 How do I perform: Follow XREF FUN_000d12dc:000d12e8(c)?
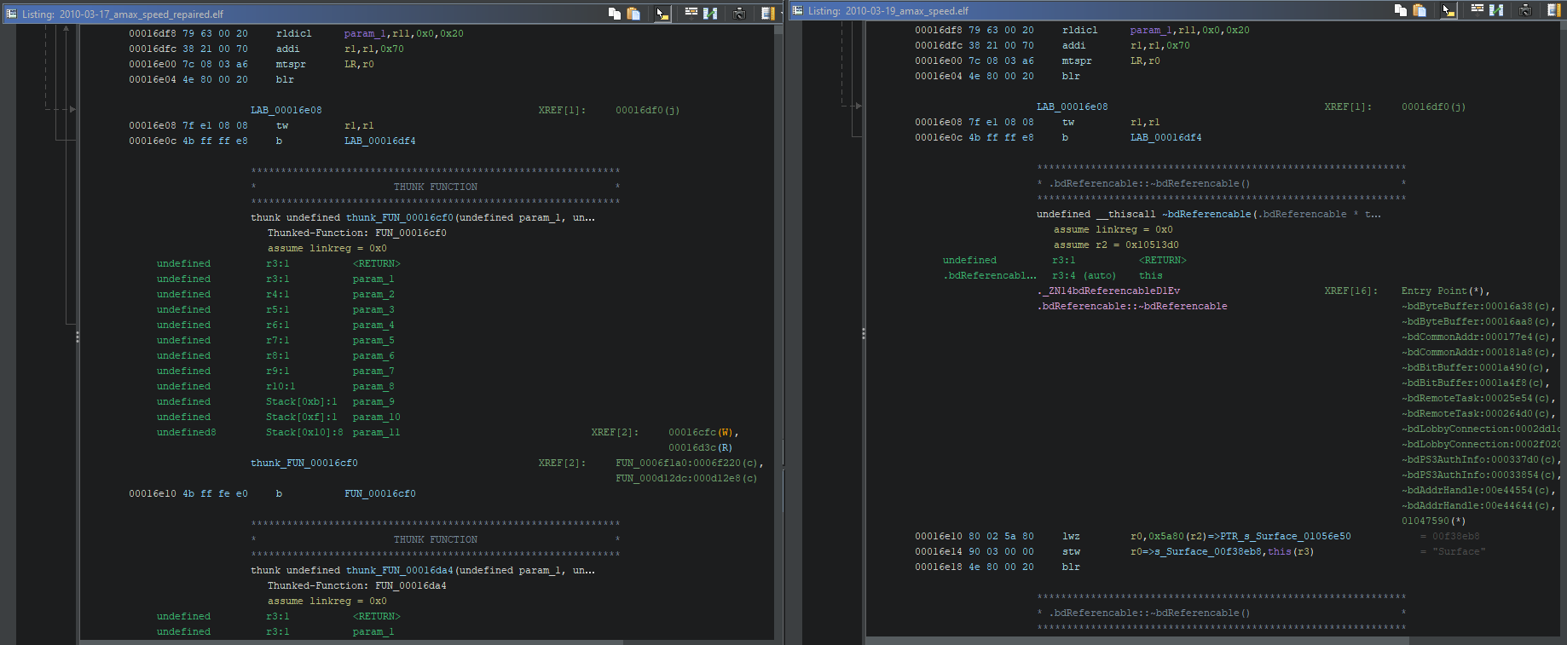[x=686, y=479]
